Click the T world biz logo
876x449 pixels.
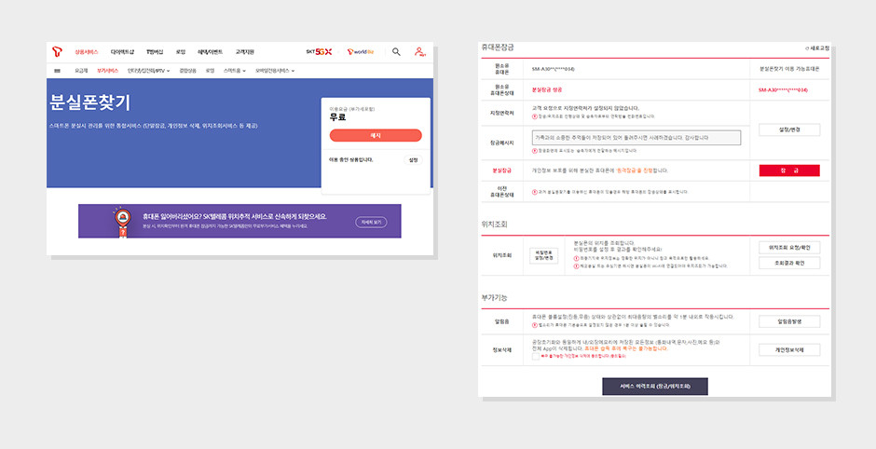pyautogui.click(x=361, y=52)
